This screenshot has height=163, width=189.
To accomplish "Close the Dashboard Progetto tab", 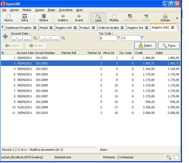I will click(35, 28).
